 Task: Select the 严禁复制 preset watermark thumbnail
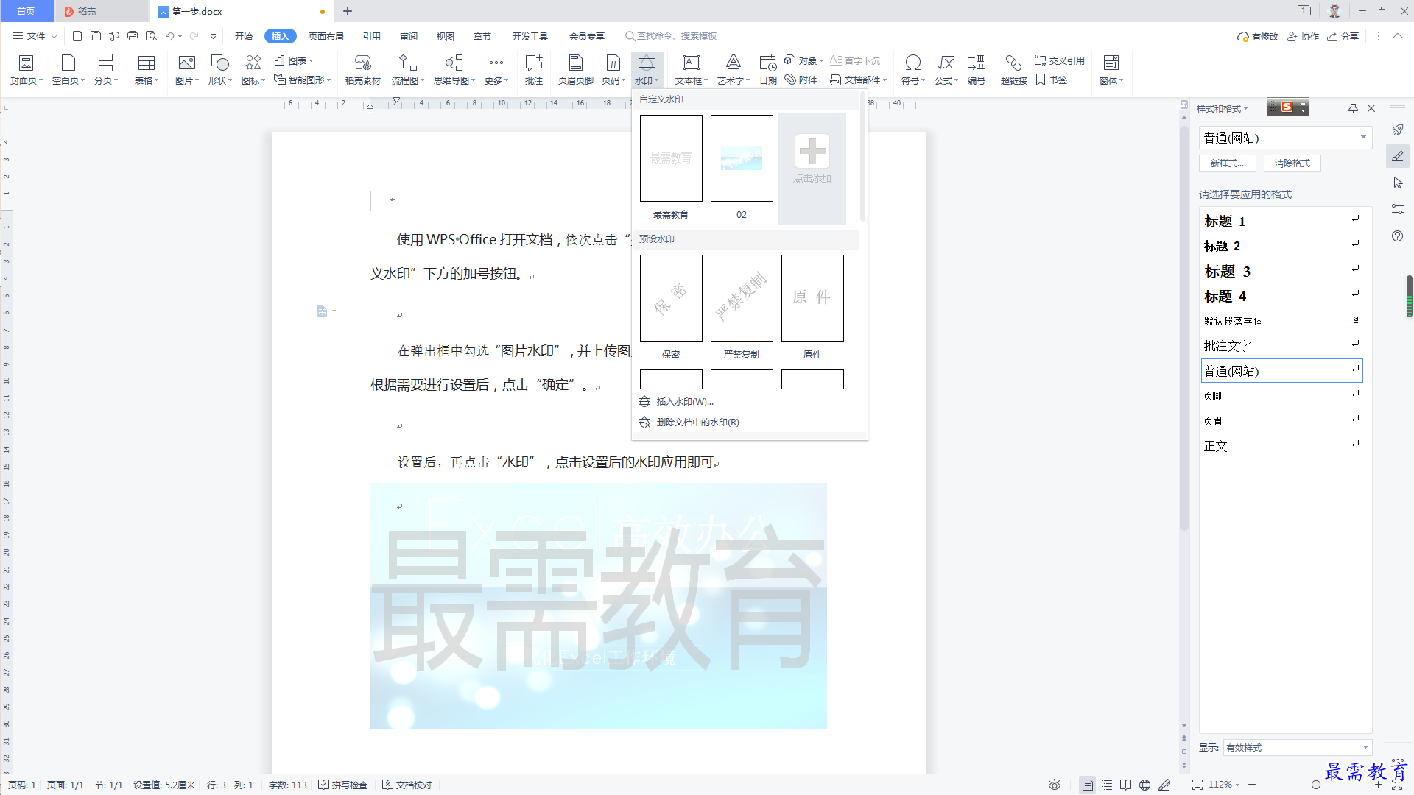[742, 298]
